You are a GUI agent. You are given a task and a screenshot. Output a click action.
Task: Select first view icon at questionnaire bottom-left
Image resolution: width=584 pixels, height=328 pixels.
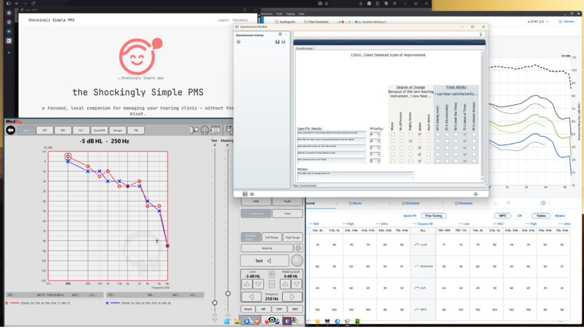[245, 194]
